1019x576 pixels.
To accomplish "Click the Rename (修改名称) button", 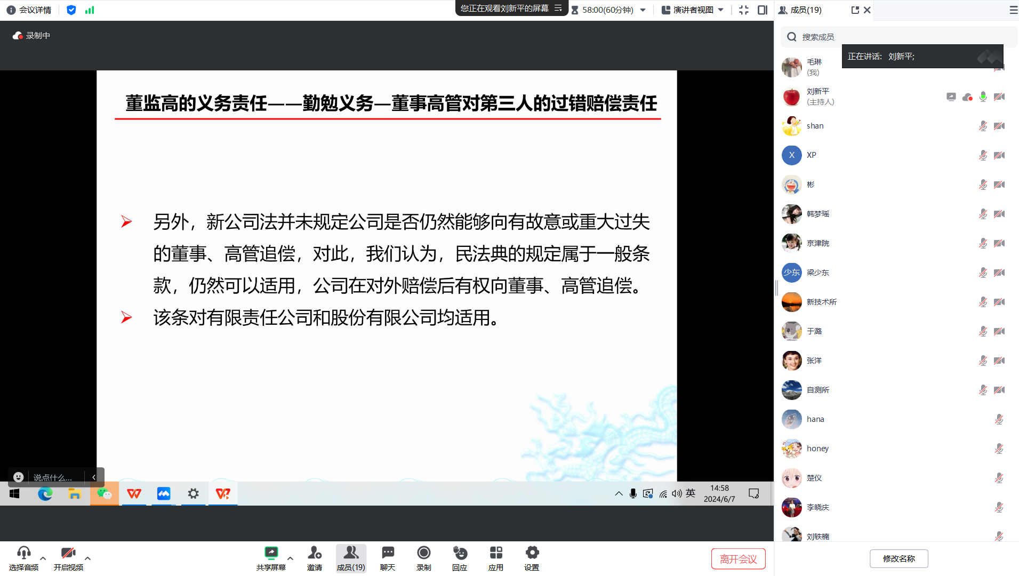I will (x=898, y=558).
